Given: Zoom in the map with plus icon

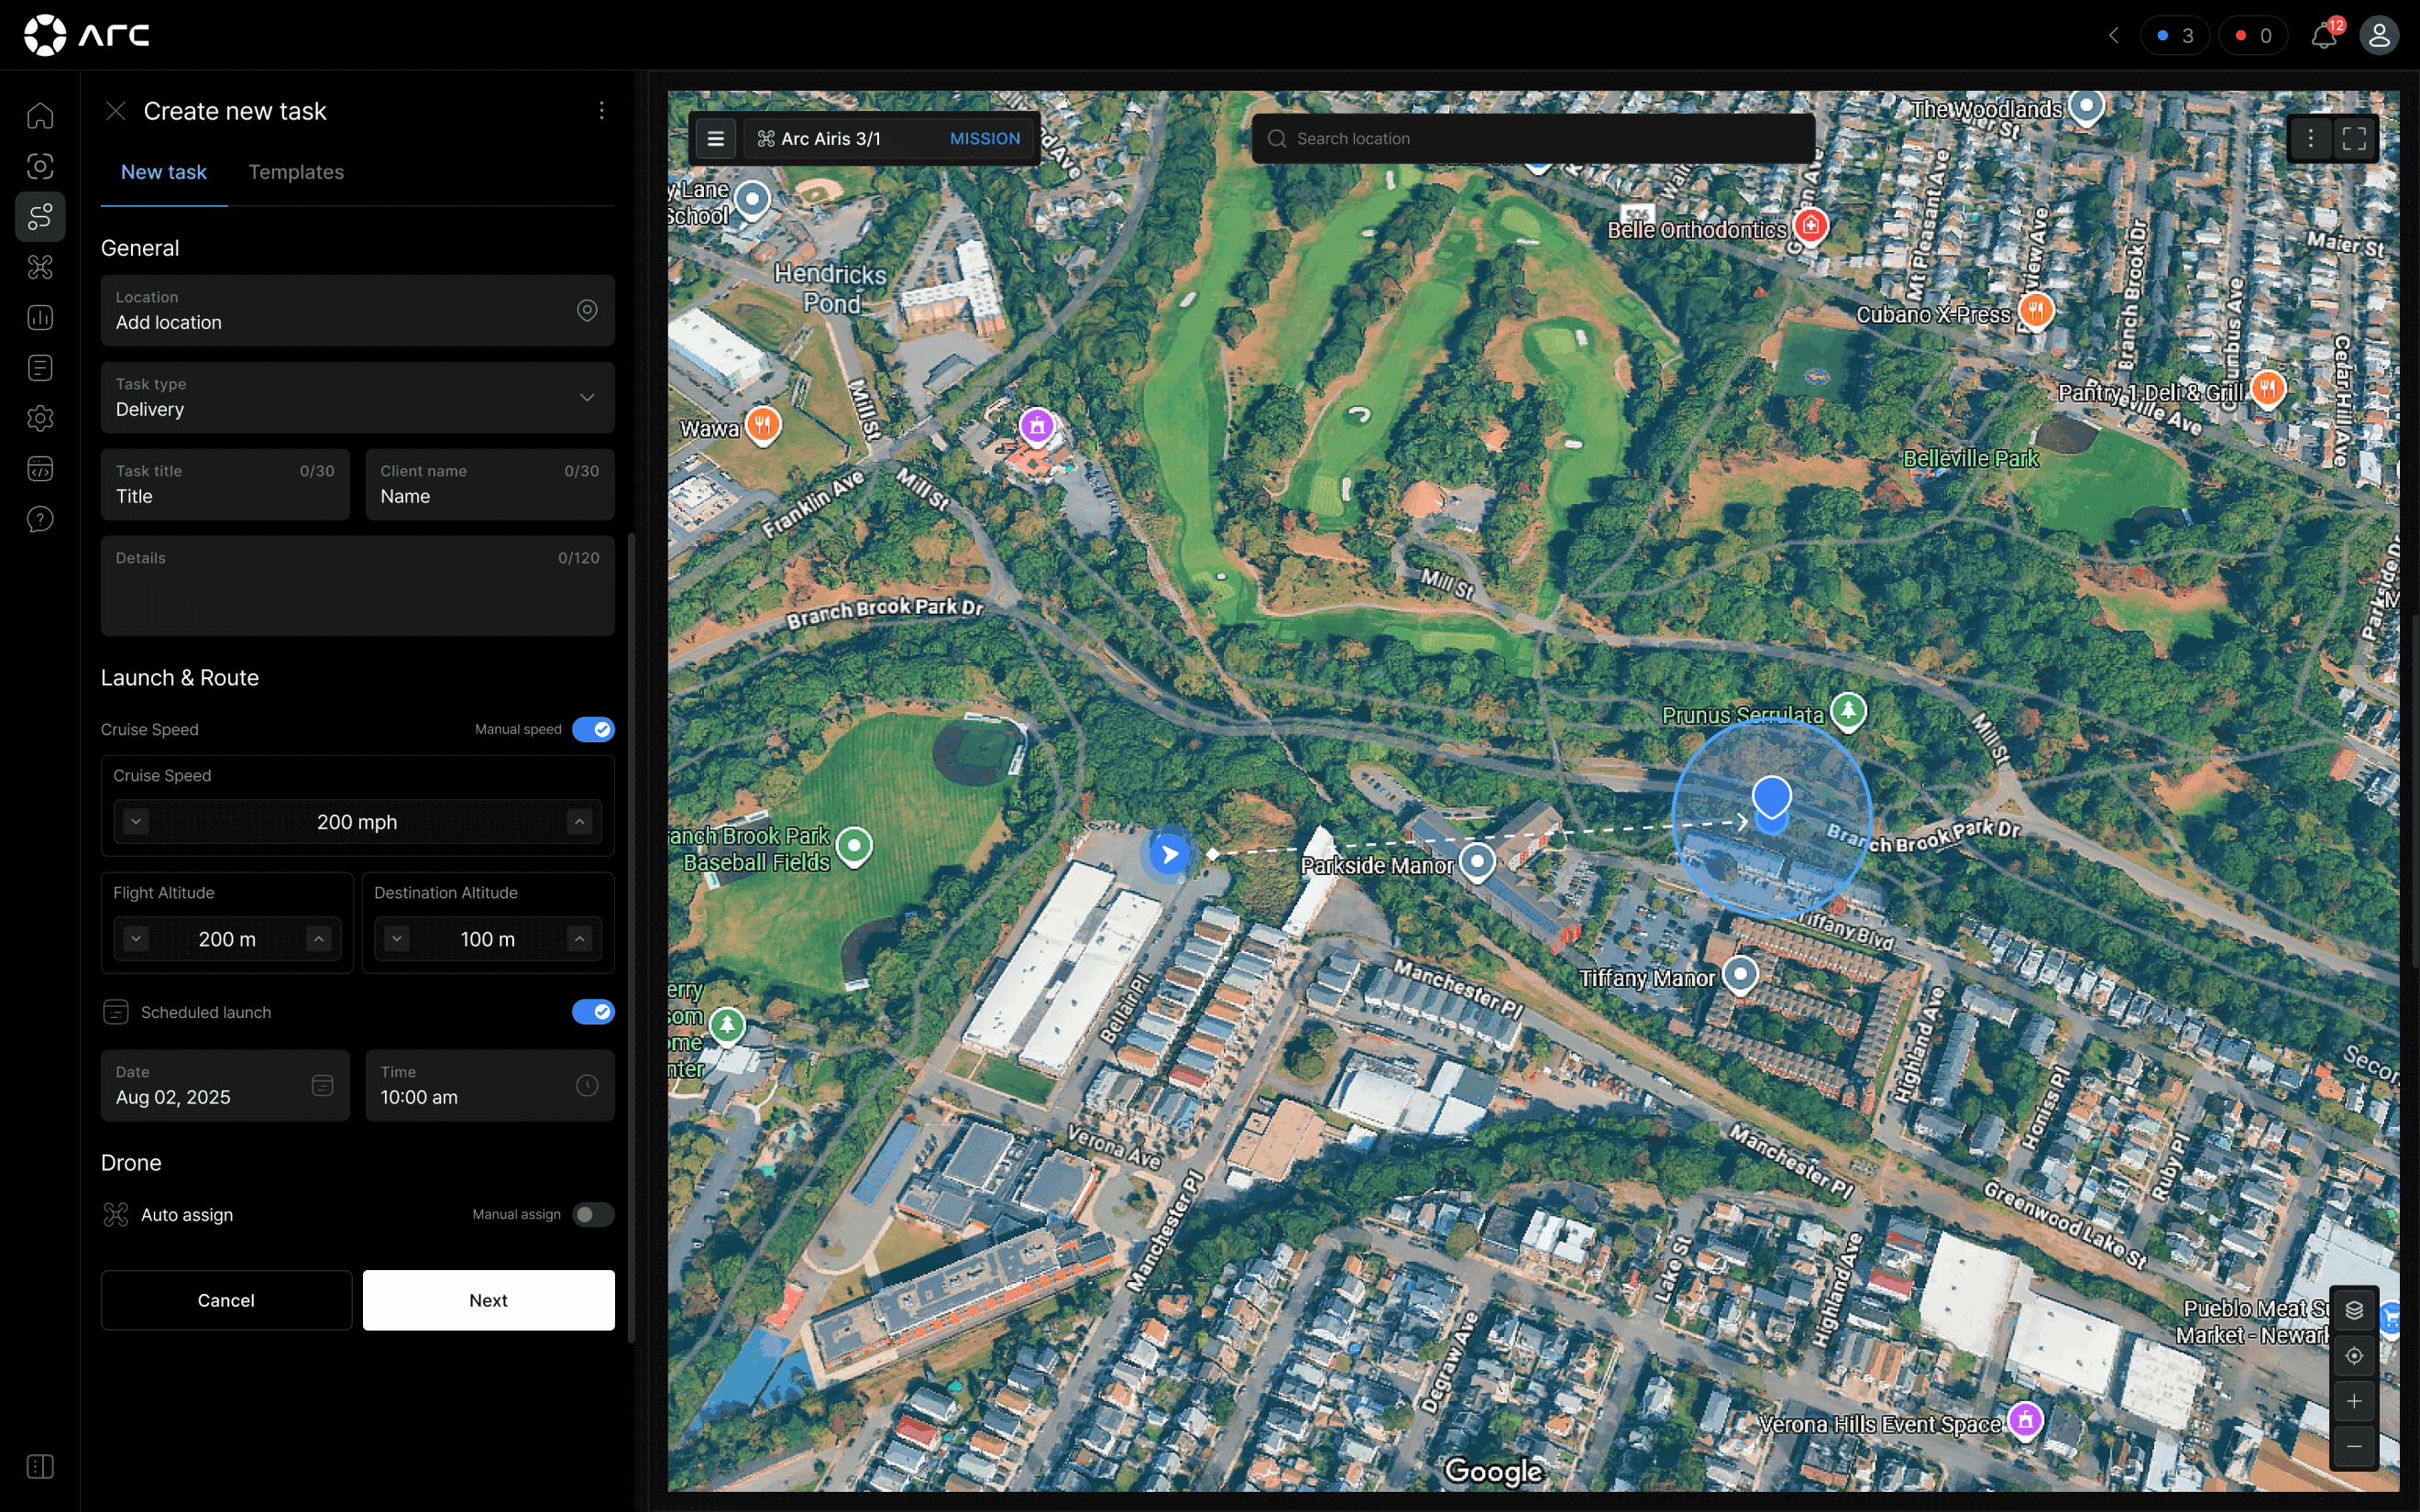Looking at the screenshot, I should 2354,1401.
